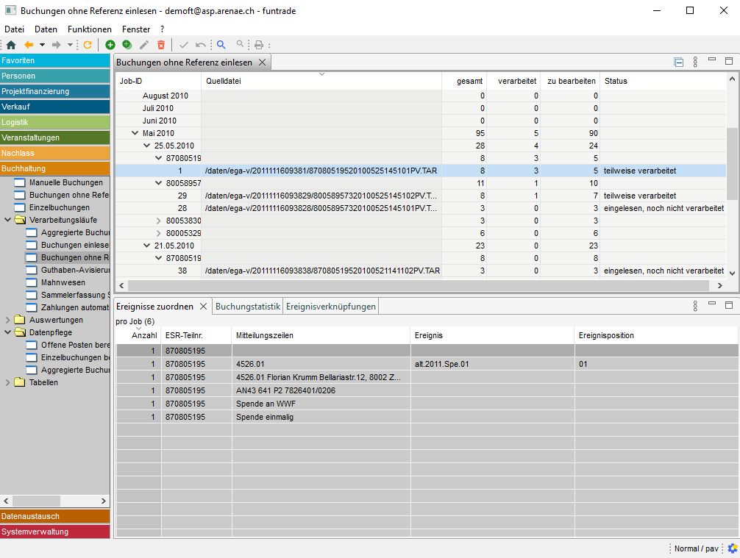The width and height of the screenshot is (740, 558).
Task: Click the printer icon in the toolbar
Action: [x=258, y=45]
